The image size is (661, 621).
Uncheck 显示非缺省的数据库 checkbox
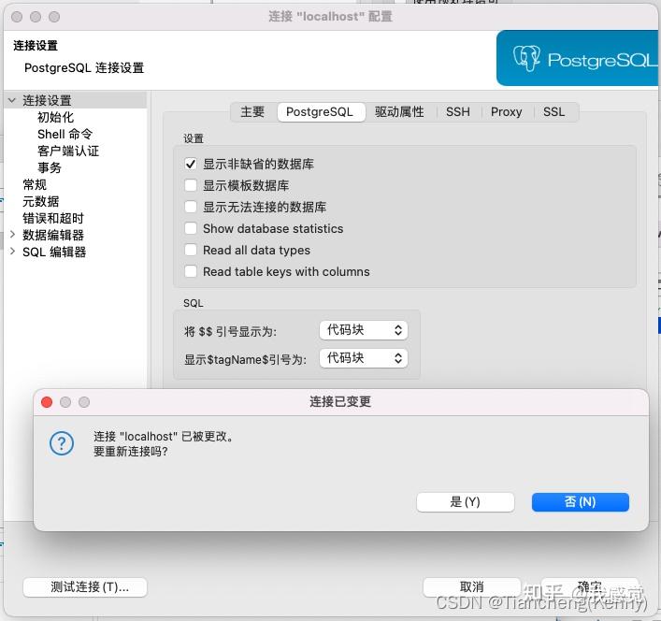click(x=191, y=164)
